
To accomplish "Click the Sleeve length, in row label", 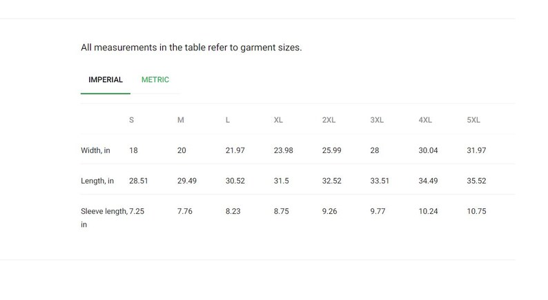I will click(104, 218).
